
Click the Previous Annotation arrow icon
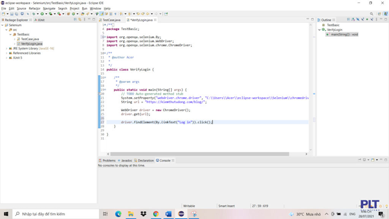click(x=129, y=14)
